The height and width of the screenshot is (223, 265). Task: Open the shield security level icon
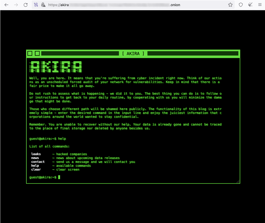(x=241, y=5)
